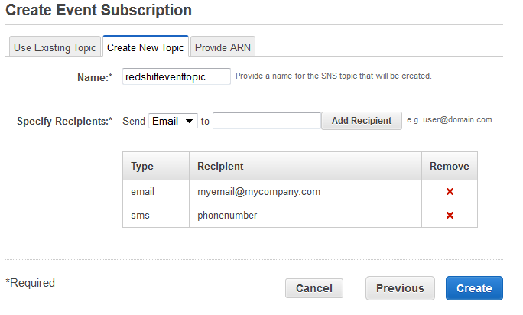Screen dimensions: 523x315
Task: Switch to Use Existing Topic tab
Action: (x=55, y=47)
